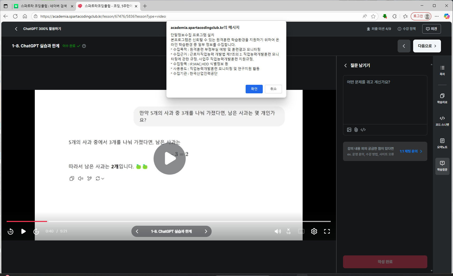Click the question text field 어떤 문제를 겪고 계신가요?
The image size is (453, 276).
[x=385, y=99]
